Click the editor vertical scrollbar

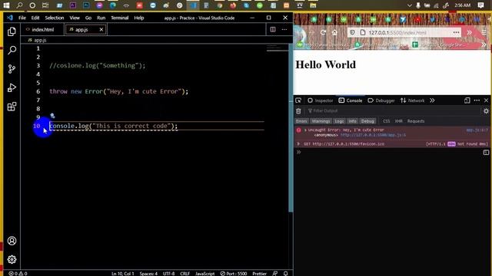pos(291,128)
